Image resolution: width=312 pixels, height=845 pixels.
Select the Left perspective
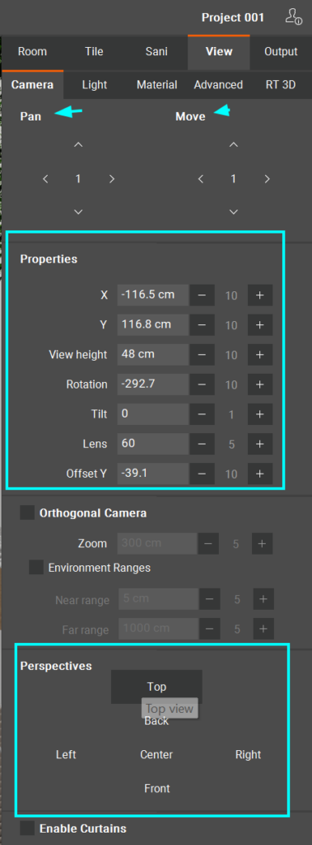pyautogui.click(x=66, y=754)
